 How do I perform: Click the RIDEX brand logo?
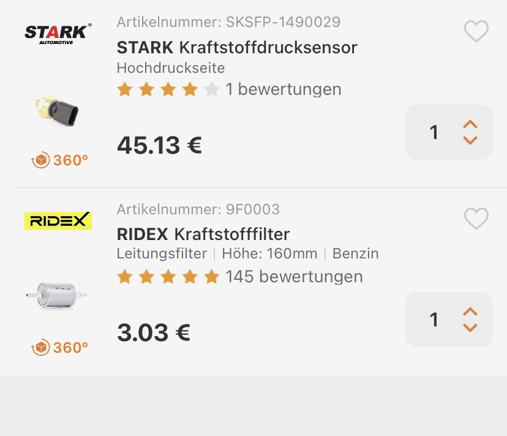pos(58,220)
